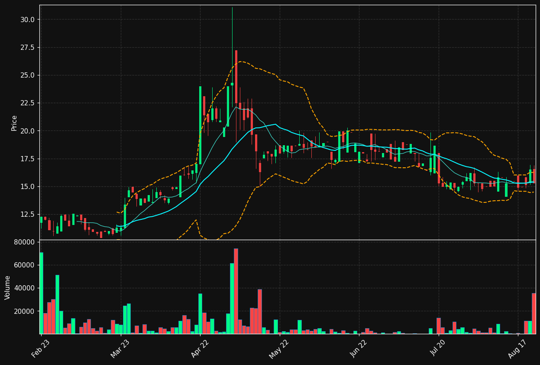Click the first green volume bar at Feb 23

click(x=41, y=293)
